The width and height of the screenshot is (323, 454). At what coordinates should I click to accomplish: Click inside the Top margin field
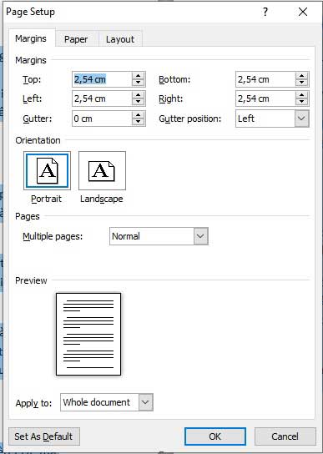[x=102, y=79]
